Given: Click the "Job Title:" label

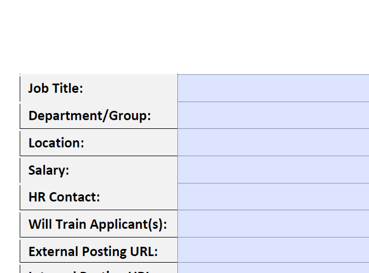Looking at the screenshot, I should pos(55,88).
